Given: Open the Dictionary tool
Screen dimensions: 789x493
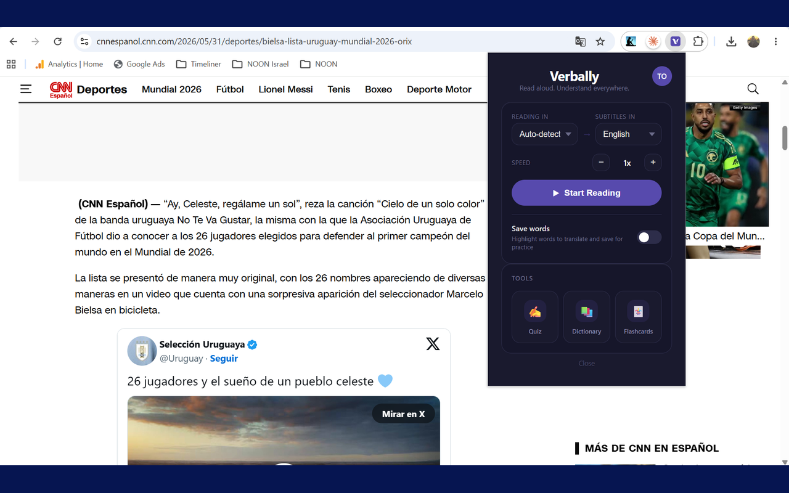Looking at the screenshot, I should pos(586,317).
